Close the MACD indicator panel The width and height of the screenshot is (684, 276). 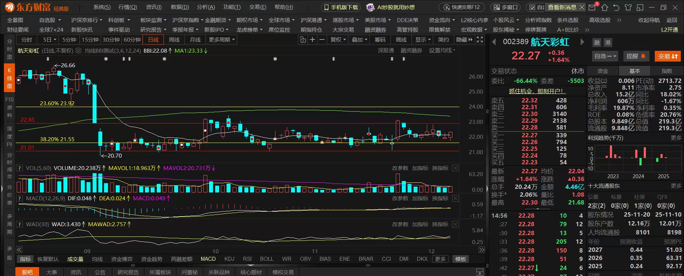tap(455, 198)
